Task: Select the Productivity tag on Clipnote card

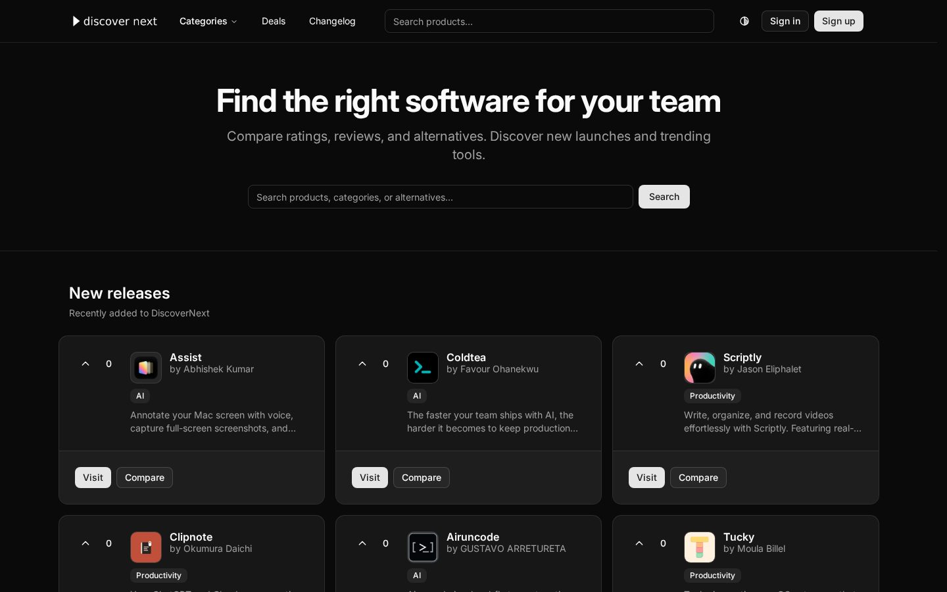Action: [x=158, y=576]
